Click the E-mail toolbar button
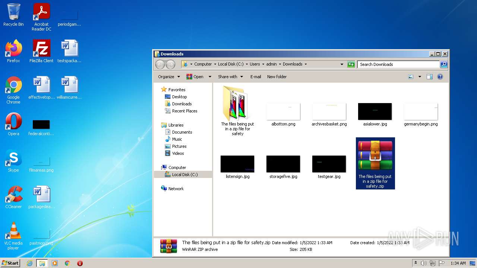 (x=256, y=77)
